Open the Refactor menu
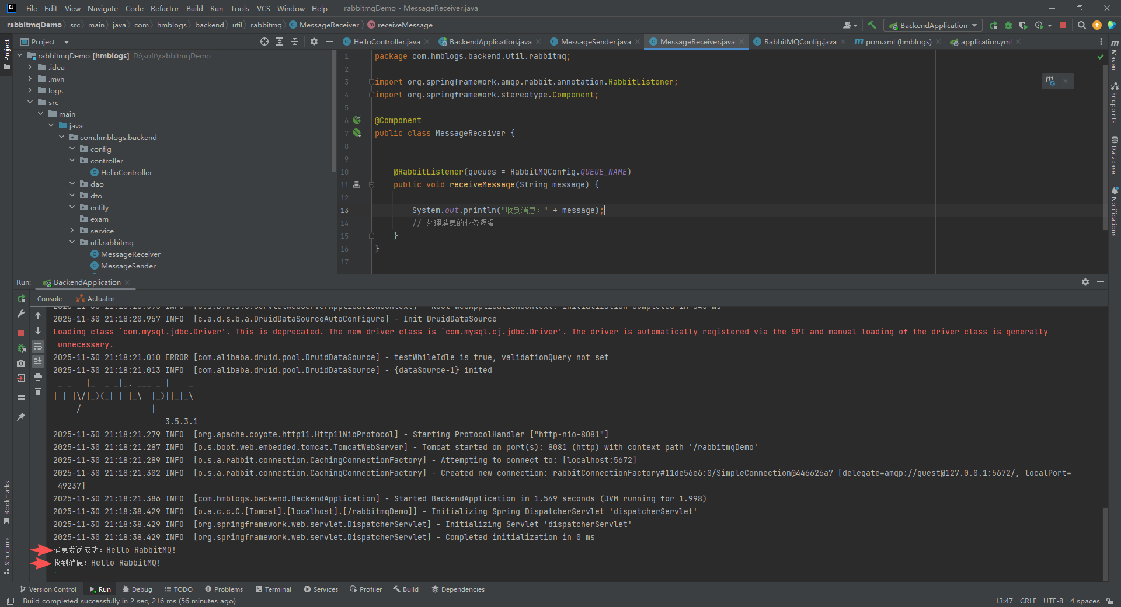Screen dimensions: 1121x607 click(x=165, y=8)
